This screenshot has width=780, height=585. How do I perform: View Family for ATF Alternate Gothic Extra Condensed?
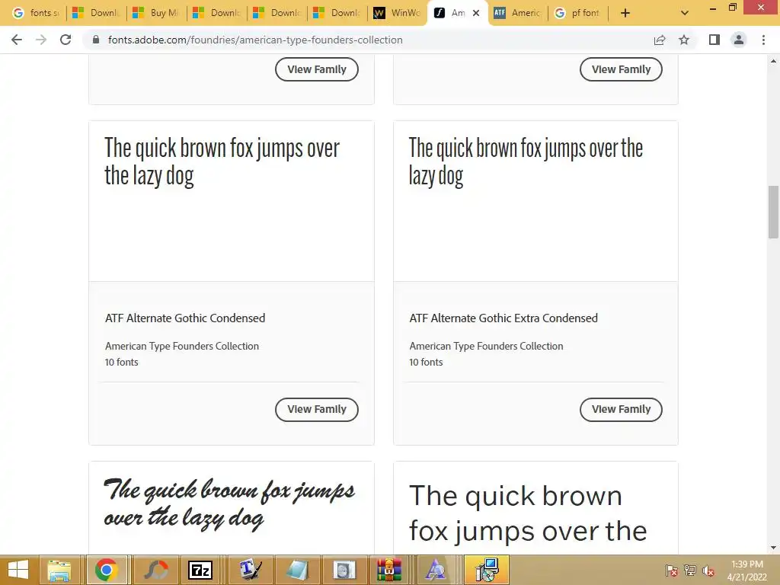[x=621, y=409]
